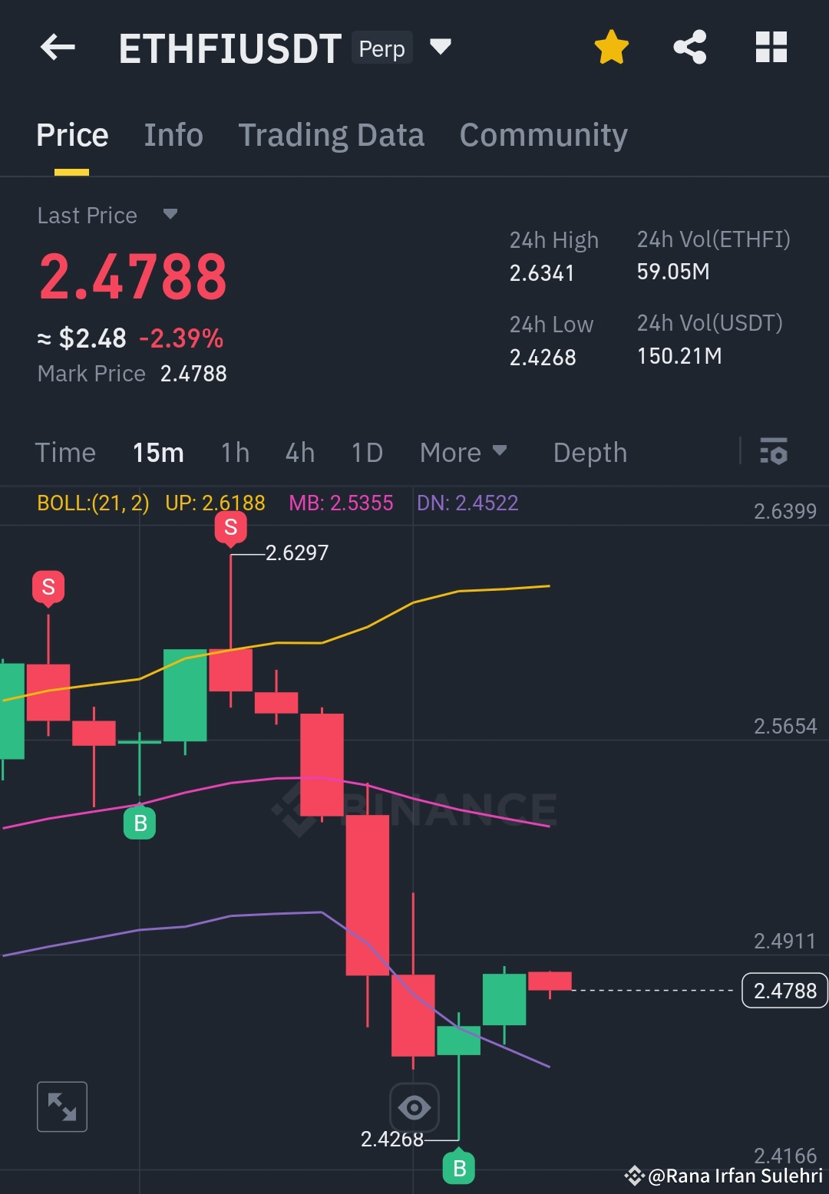Image resolution: width=829 pixels, height=1194 pixels.
Task: Open chart indicator settings icon next to Depth
Action: click(x=775, y=453)
